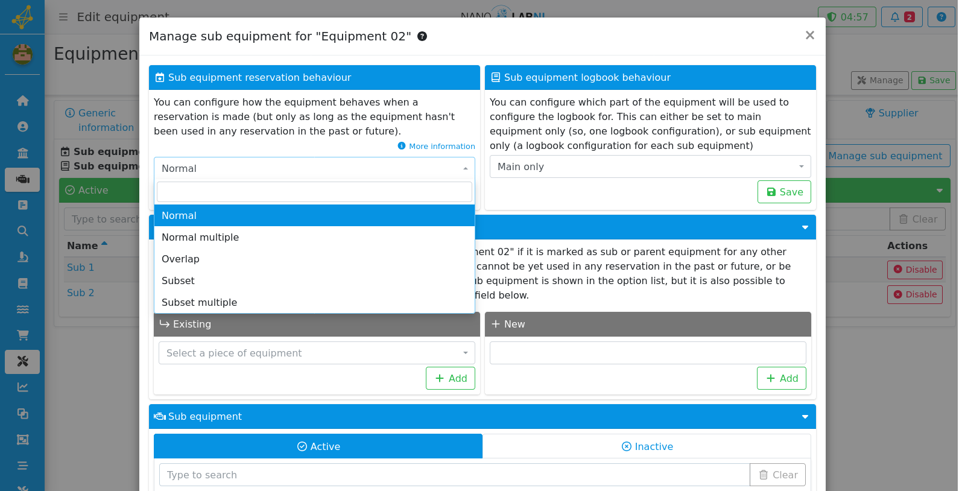Open the More information link

click(437, 146)
